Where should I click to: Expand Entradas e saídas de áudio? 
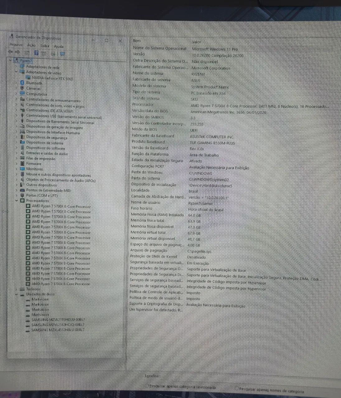pos(16,153)
